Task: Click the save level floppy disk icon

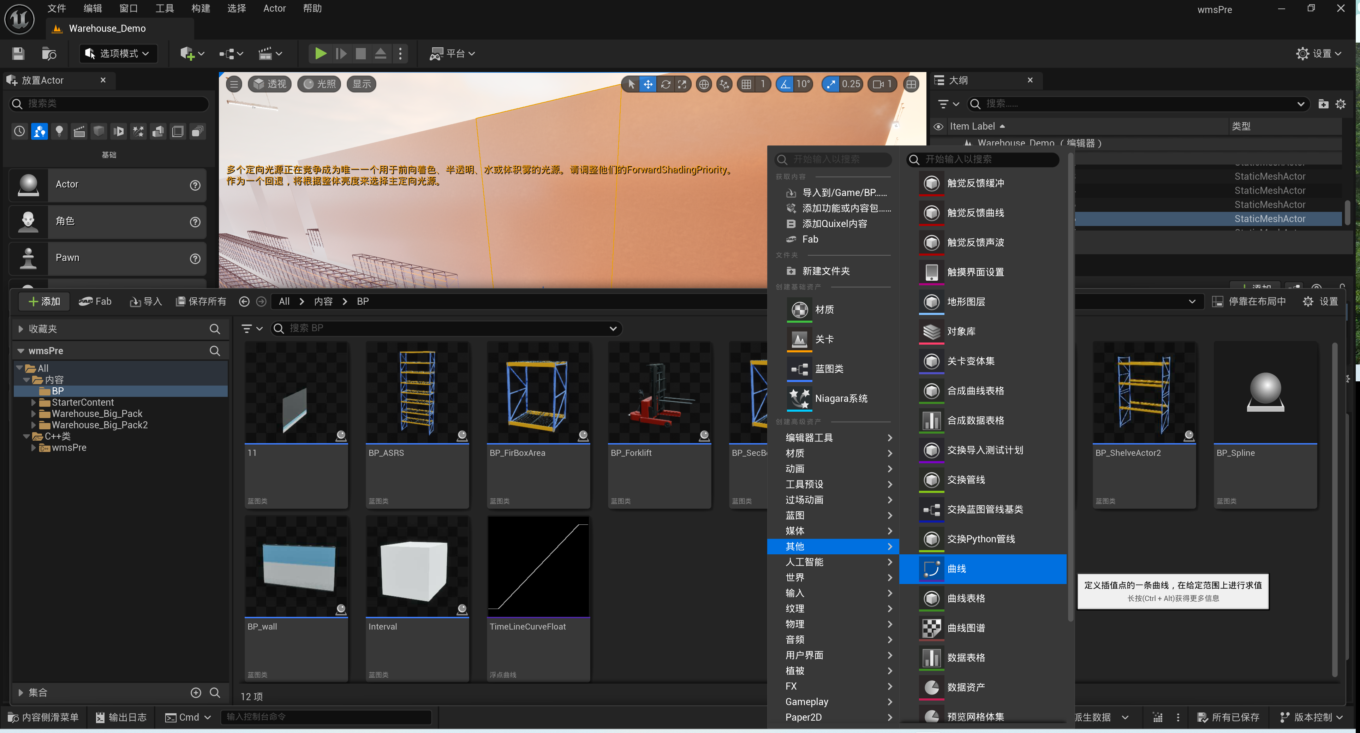Action: (18, 53)
